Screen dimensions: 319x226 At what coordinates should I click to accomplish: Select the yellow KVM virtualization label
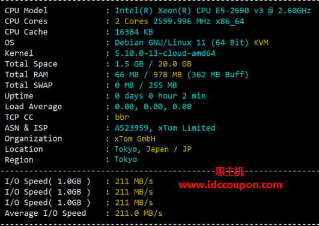(x=261, y=43)
